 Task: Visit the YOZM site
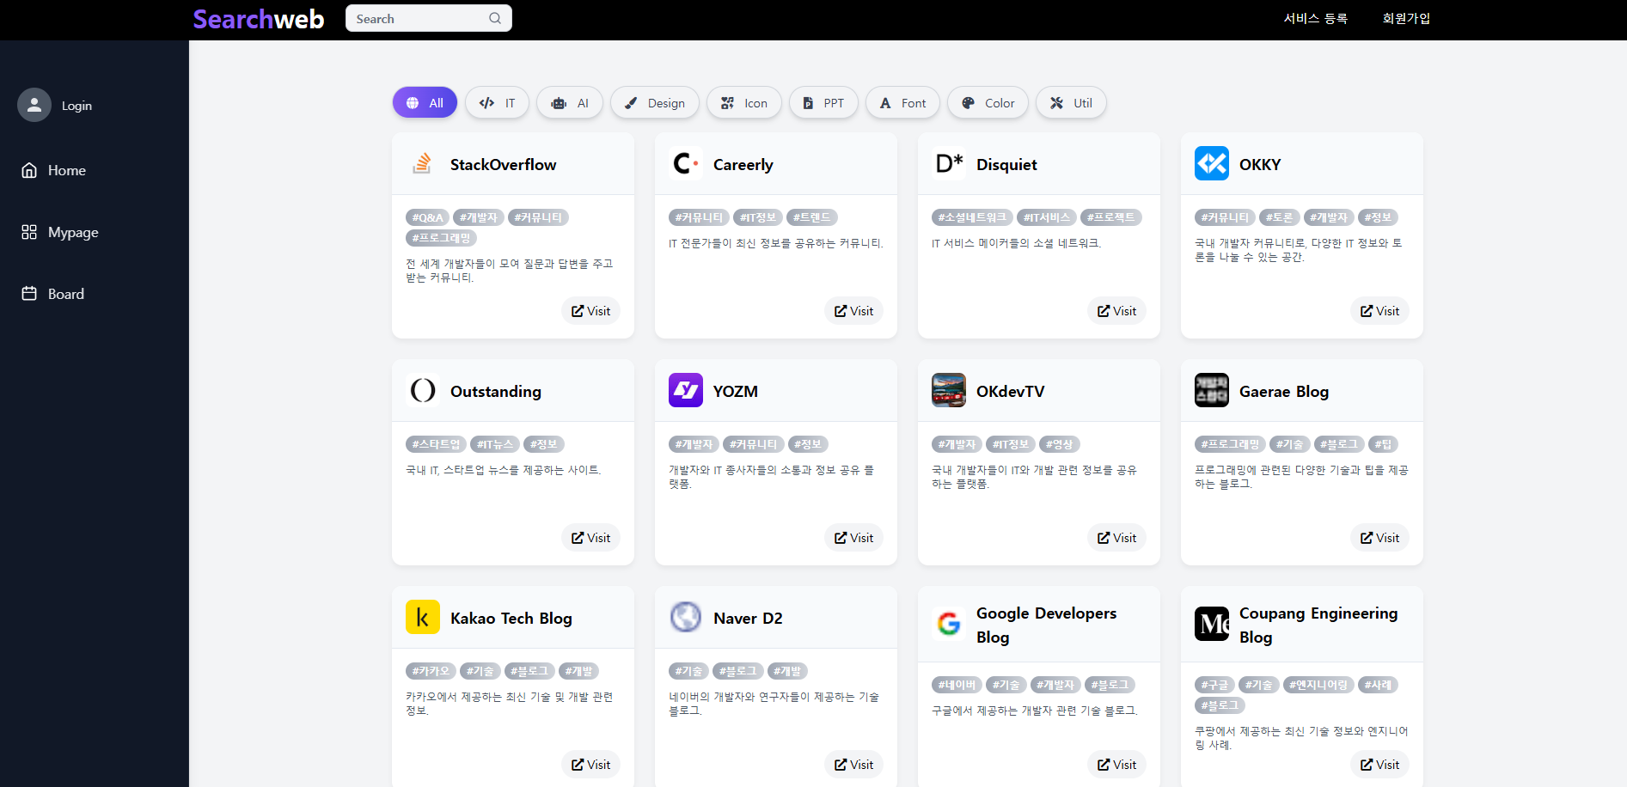(x=853, y=538)
